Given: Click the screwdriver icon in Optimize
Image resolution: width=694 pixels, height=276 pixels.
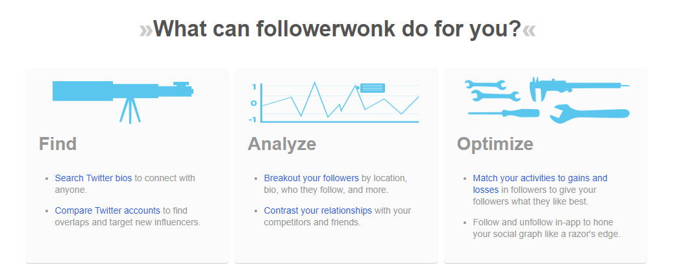Looking at the screenshot, I should click(x=504, y=113).
